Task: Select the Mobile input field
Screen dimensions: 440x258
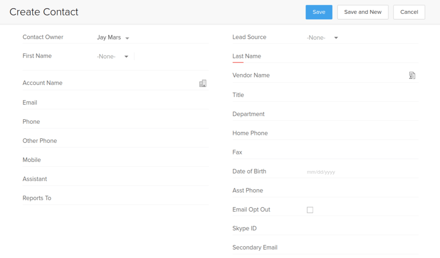Action: point(153,160)
